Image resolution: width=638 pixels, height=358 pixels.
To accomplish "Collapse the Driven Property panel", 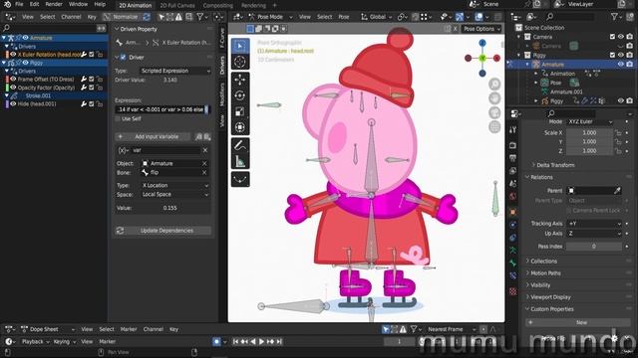I will (x=139, y=29).
